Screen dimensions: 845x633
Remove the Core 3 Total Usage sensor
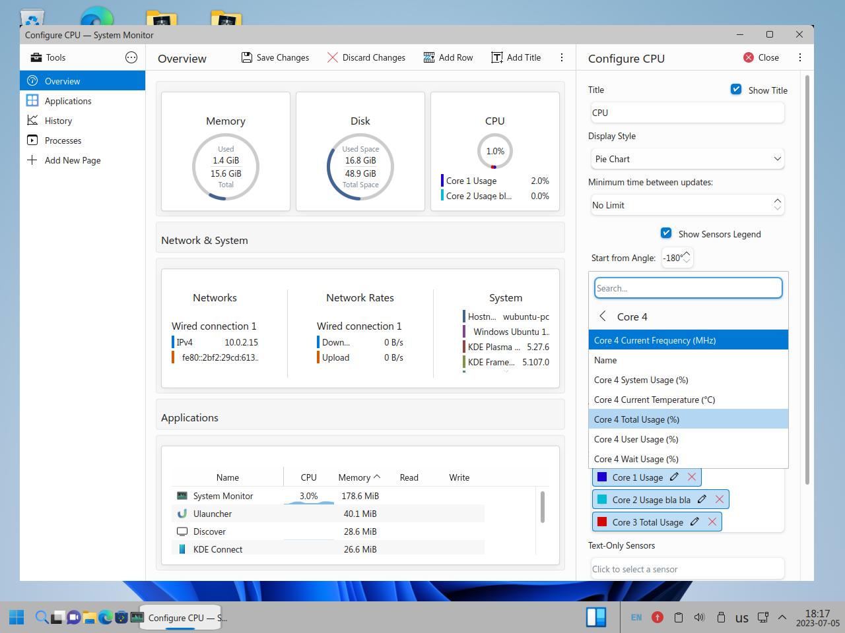click(712, 522)
